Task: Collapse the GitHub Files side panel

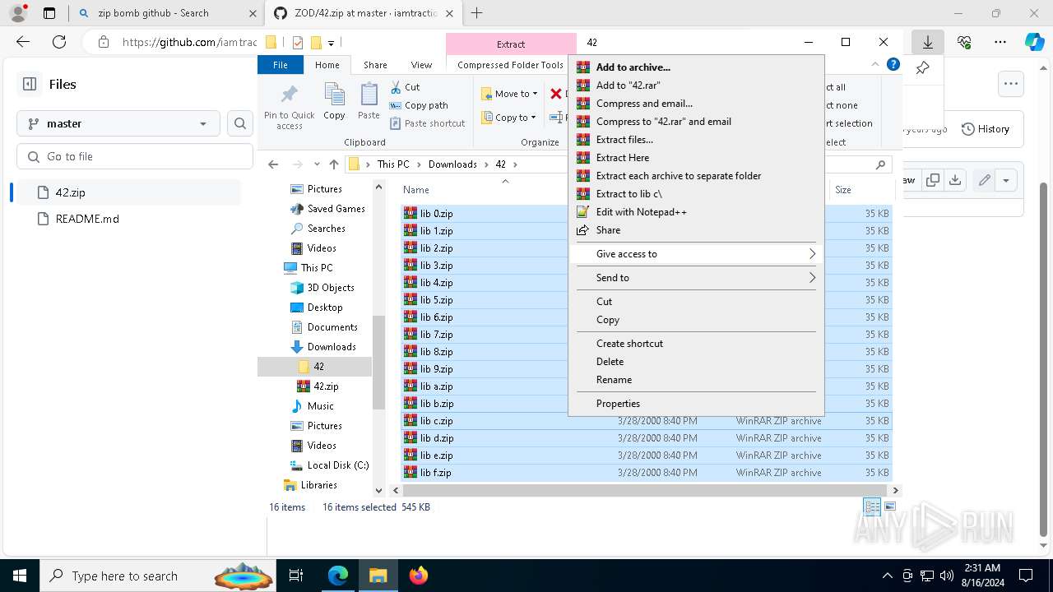Action: 30,84
